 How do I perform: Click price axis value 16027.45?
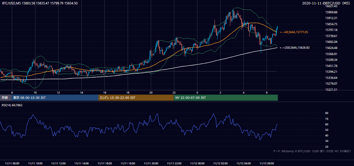tap(331, 6)
